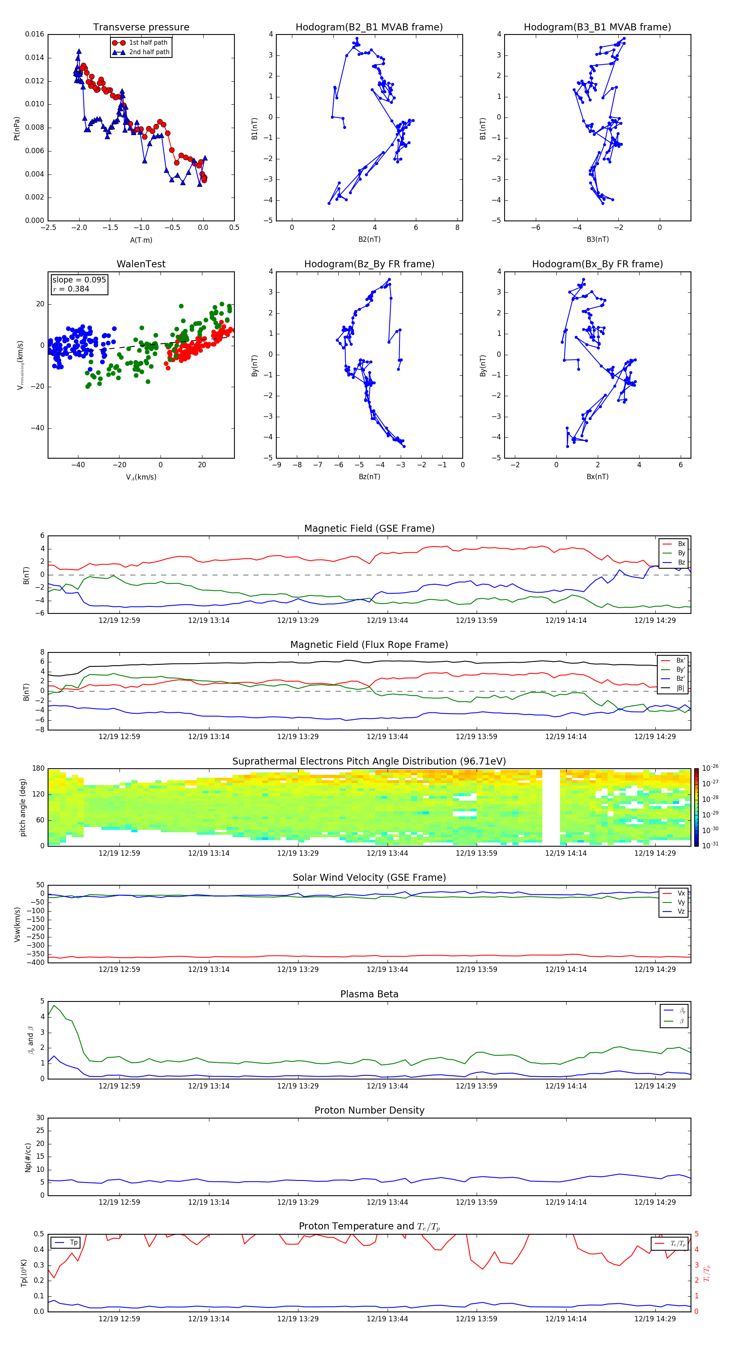739x1355 pixels.
Task: Select the '2nd half path' legend entry
Action: tap(141, 52)
